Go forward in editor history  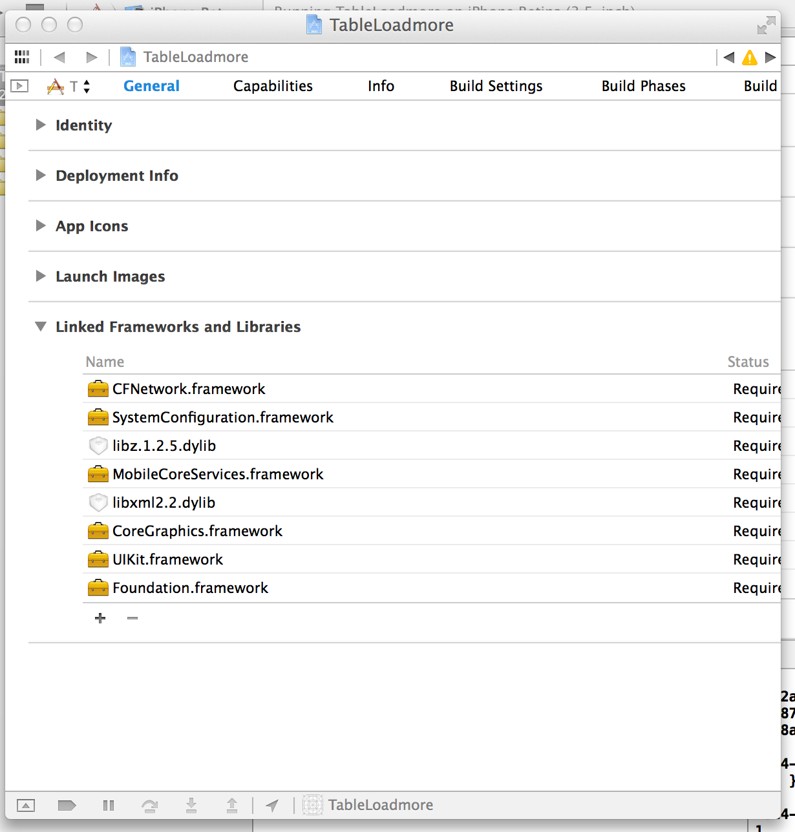tap(91, 57)
